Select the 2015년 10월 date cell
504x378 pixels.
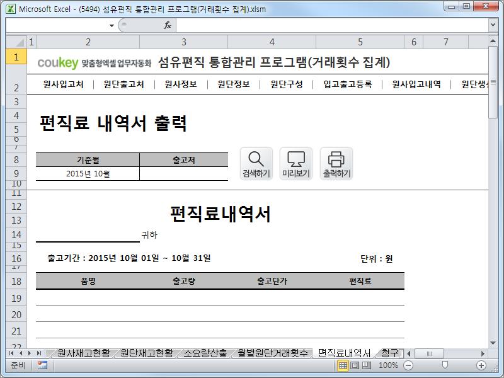tap(88, 174)
